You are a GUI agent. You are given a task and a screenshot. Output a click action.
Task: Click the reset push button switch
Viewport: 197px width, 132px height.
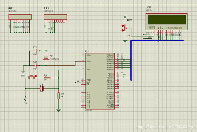[31, 77]
